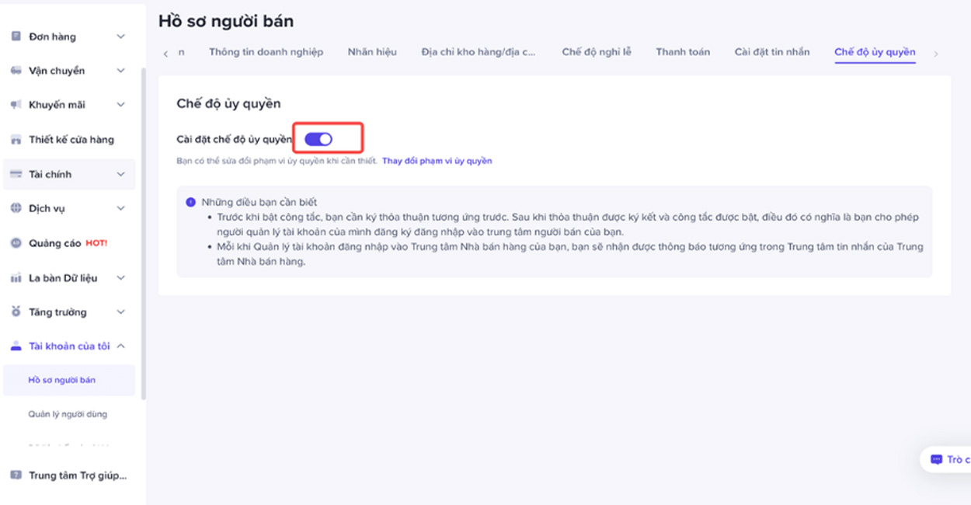
Task: Open the Thông tin doanh nghiệp tab
Action: coord(266,52)
